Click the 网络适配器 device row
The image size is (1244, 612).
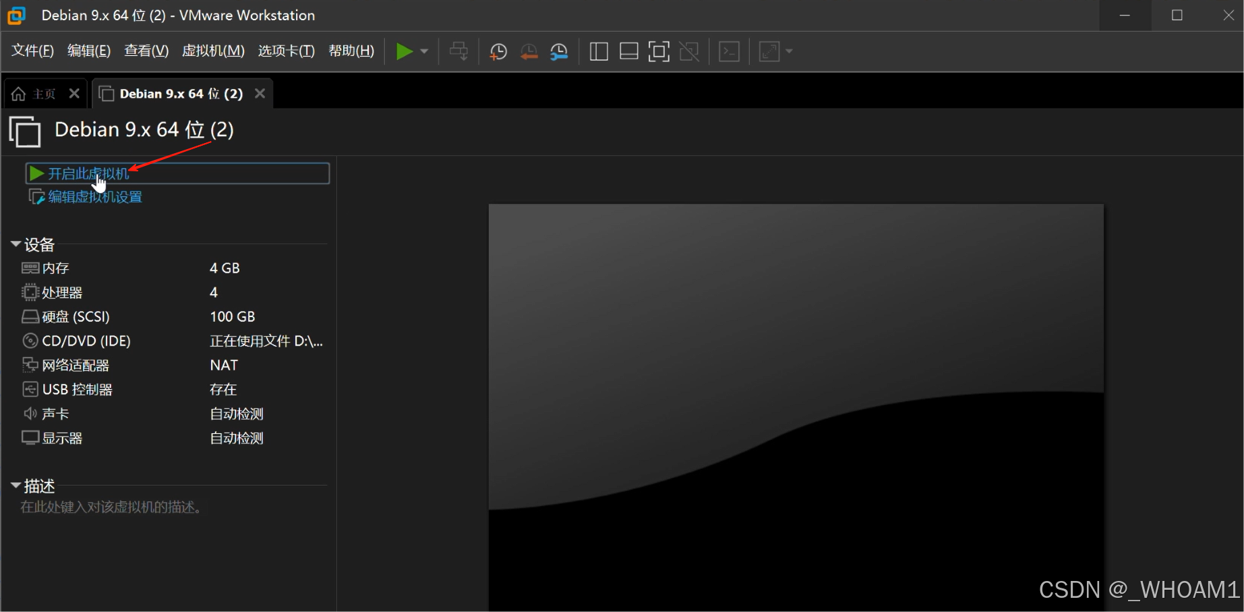[172, 365]
